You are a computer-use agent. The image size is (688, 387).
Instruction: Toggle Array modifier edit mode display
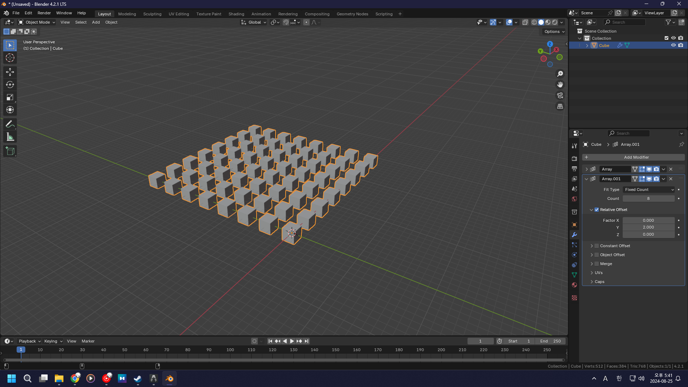[642, 169]
